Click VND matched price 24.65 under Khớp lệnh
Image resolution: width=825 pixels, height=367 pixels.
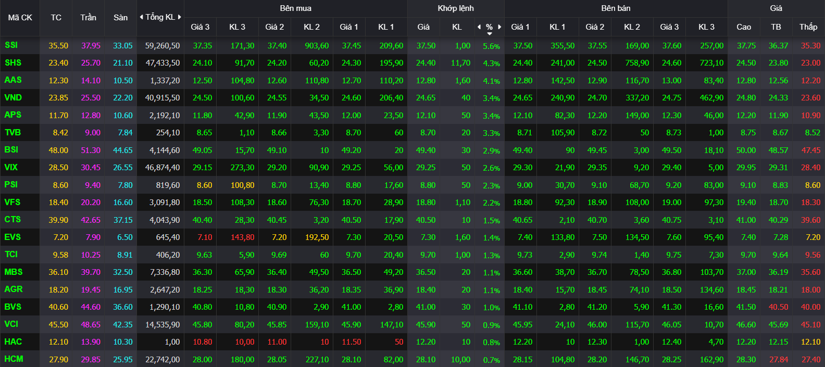426,98
